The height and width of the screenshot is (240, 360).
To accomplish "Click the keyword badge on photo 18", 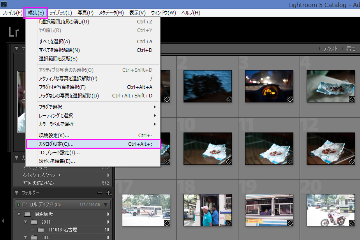I will point(229,223).
